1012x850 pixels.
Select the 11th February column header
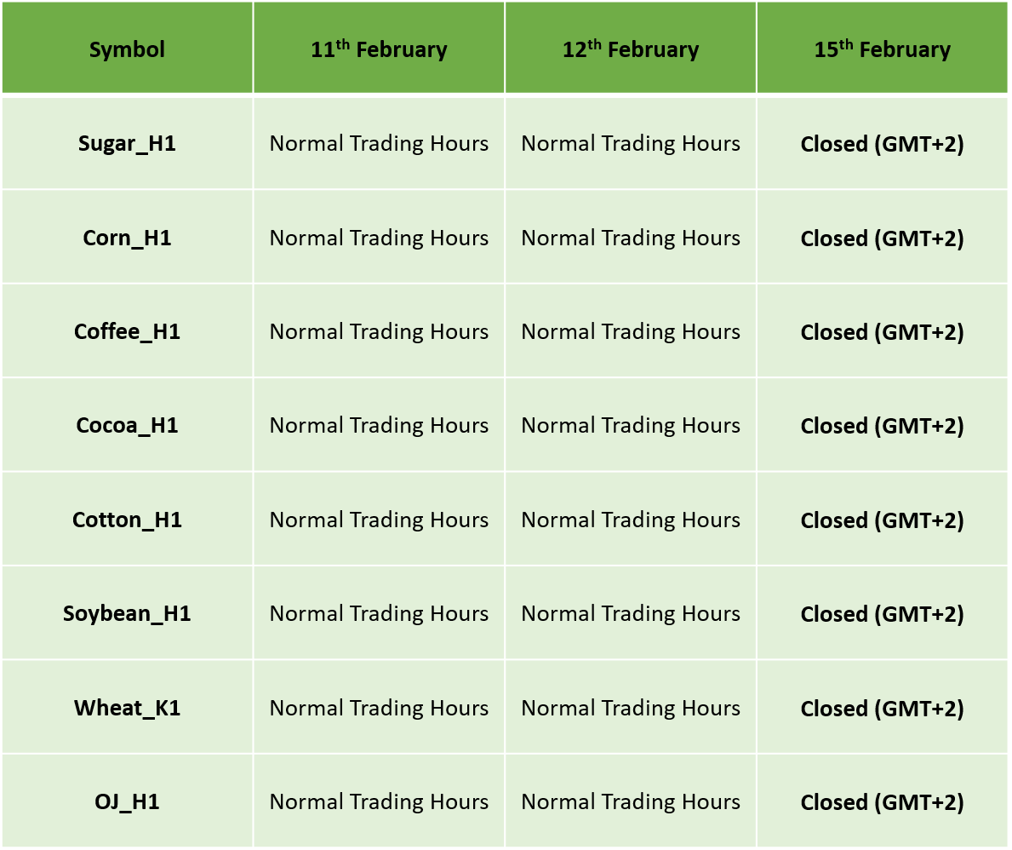click(x=379, y=48)
